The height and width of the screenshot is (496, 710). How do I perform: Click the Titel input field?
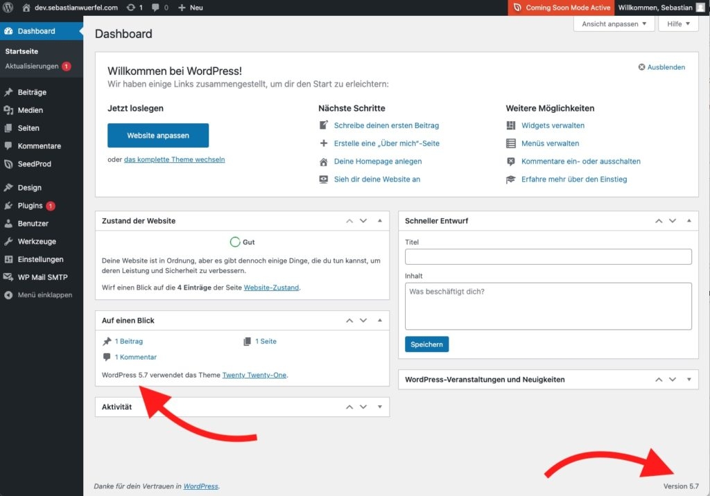point(548,256)
